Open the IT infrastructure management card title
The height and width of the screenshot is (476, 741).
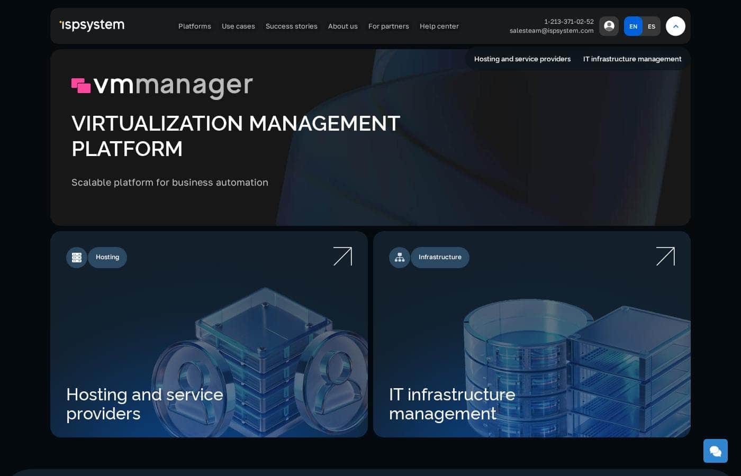coord(452,404)
